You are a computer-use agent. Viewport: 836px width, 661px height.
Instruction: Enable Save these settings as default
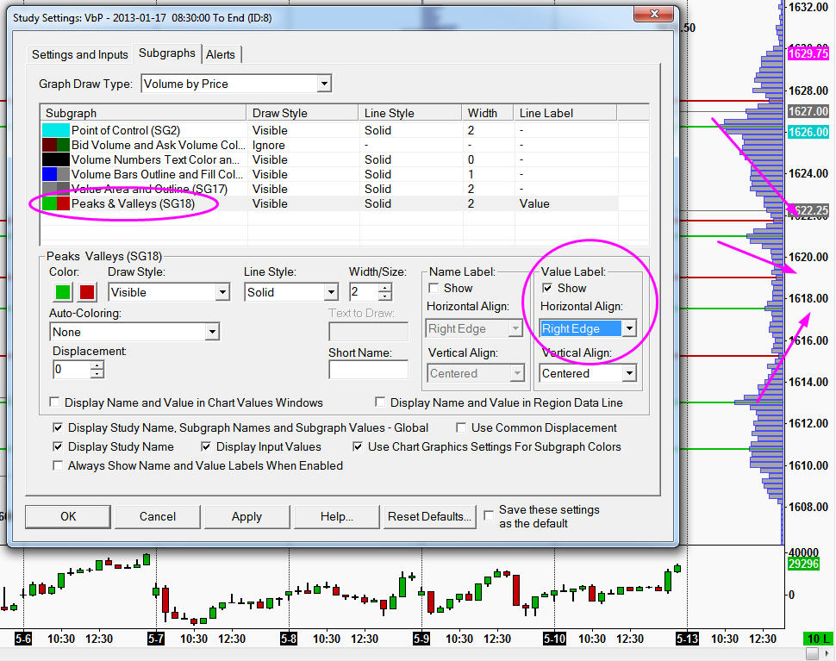click(489, 515)
